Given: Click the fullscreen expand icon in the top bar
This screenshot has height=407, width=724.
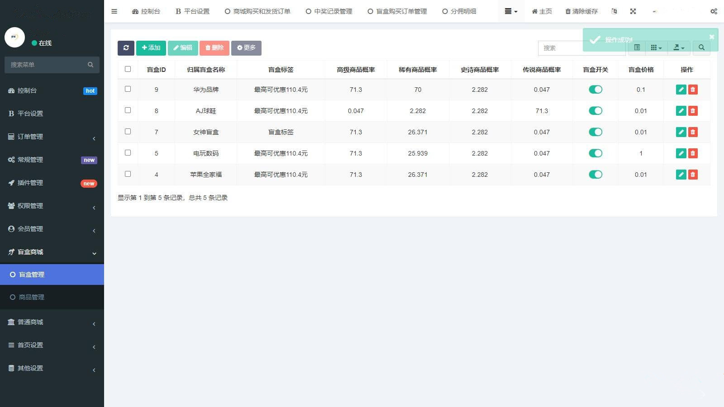Looking at the screenshot, I should click(x=633, y=11).
